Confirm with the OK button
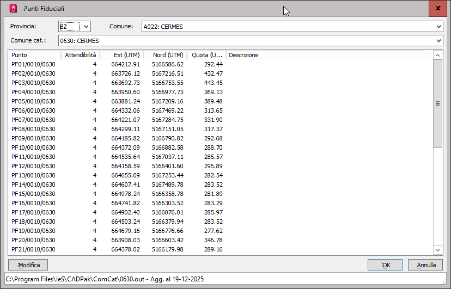This screenshot has width=451, height=289. [x=385, y=265]
